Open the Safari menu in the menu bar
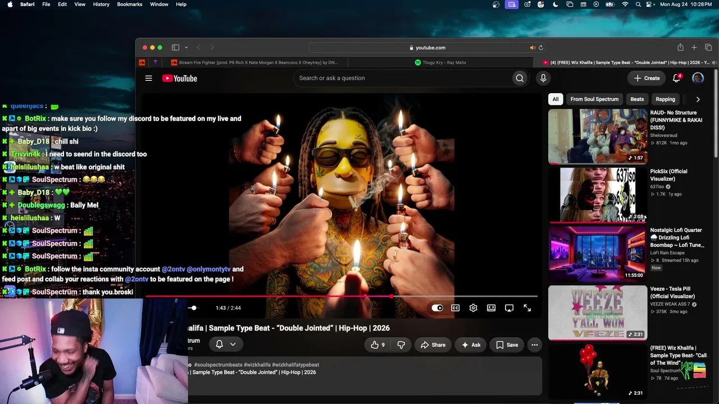 click(27, 4)
